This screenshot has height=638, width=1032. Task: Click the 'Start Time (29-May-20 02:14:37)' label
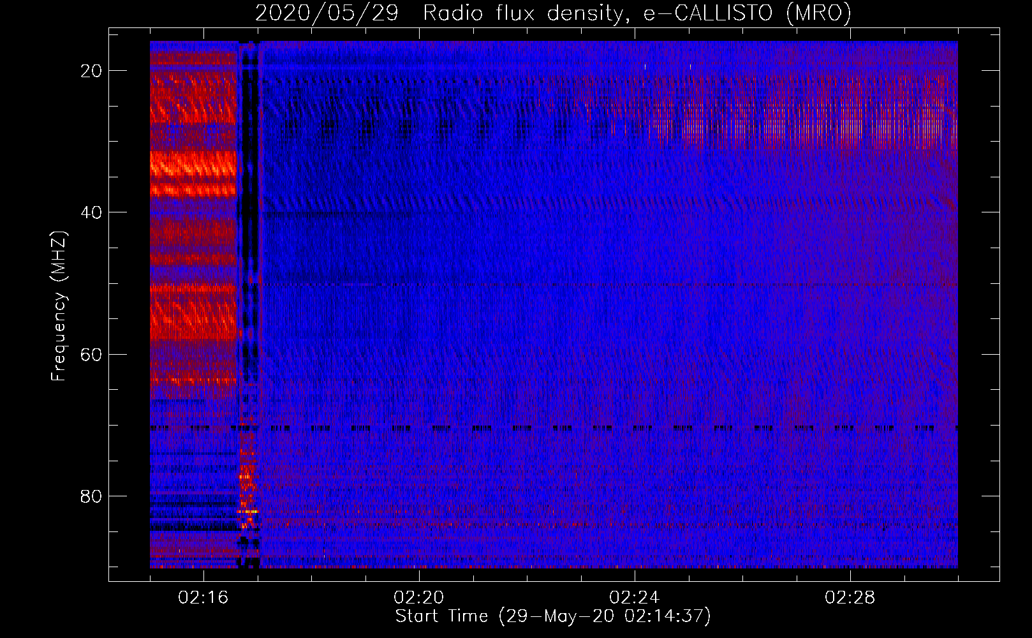pos(553,616)
